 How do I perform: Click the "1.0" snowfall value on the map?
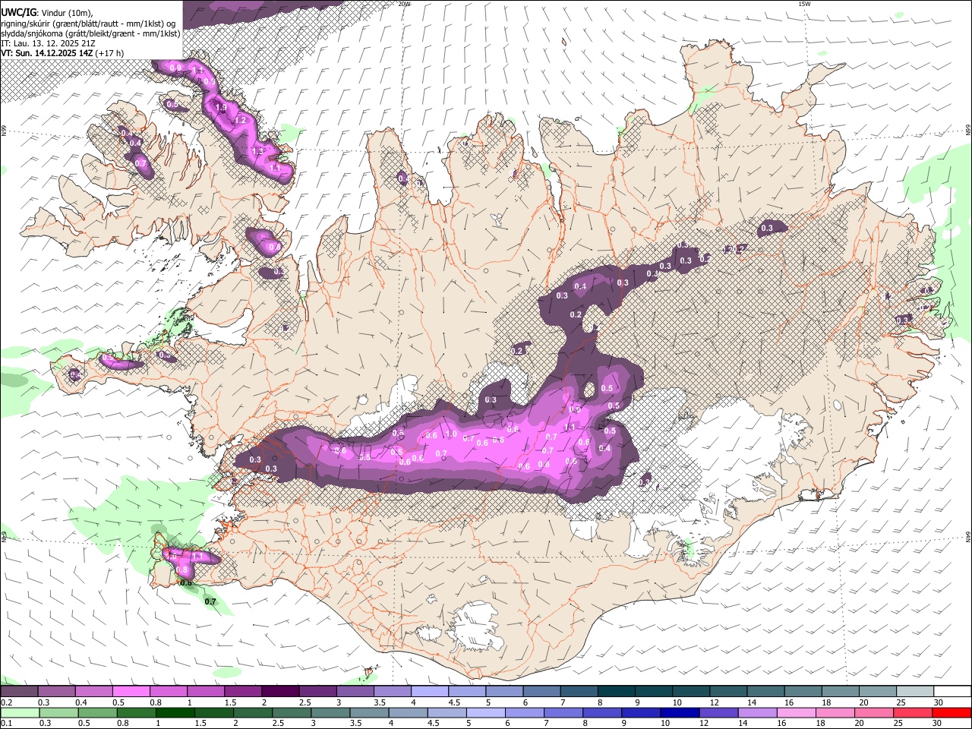click(x=451, y=434)
